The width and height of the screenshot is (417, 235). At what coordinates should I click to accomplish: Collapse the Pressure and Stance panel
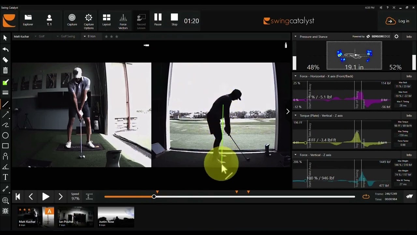[x=295, y=37]
